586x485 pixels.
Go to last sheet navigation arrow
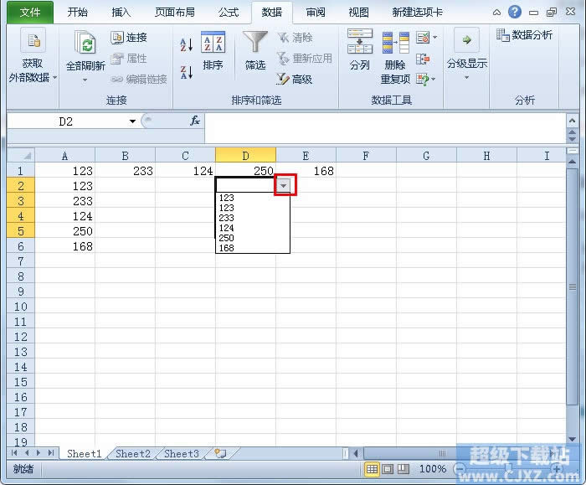[51, 453]
